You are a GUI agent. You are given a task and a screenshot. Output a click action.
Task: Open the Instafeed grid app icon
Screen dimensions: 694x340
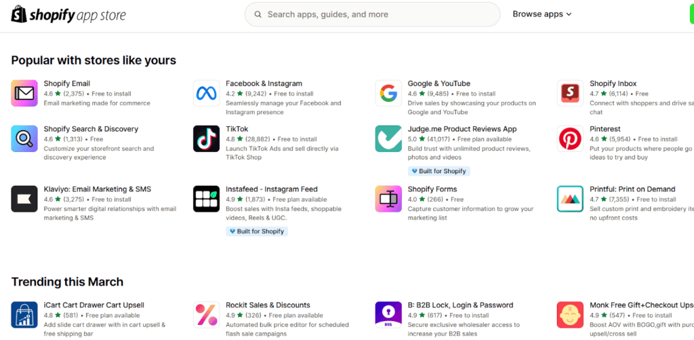coord(206,199)
